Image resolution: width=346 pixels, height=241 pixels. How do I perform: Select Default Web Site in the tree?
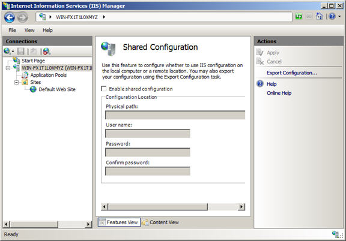click(57, 89)
